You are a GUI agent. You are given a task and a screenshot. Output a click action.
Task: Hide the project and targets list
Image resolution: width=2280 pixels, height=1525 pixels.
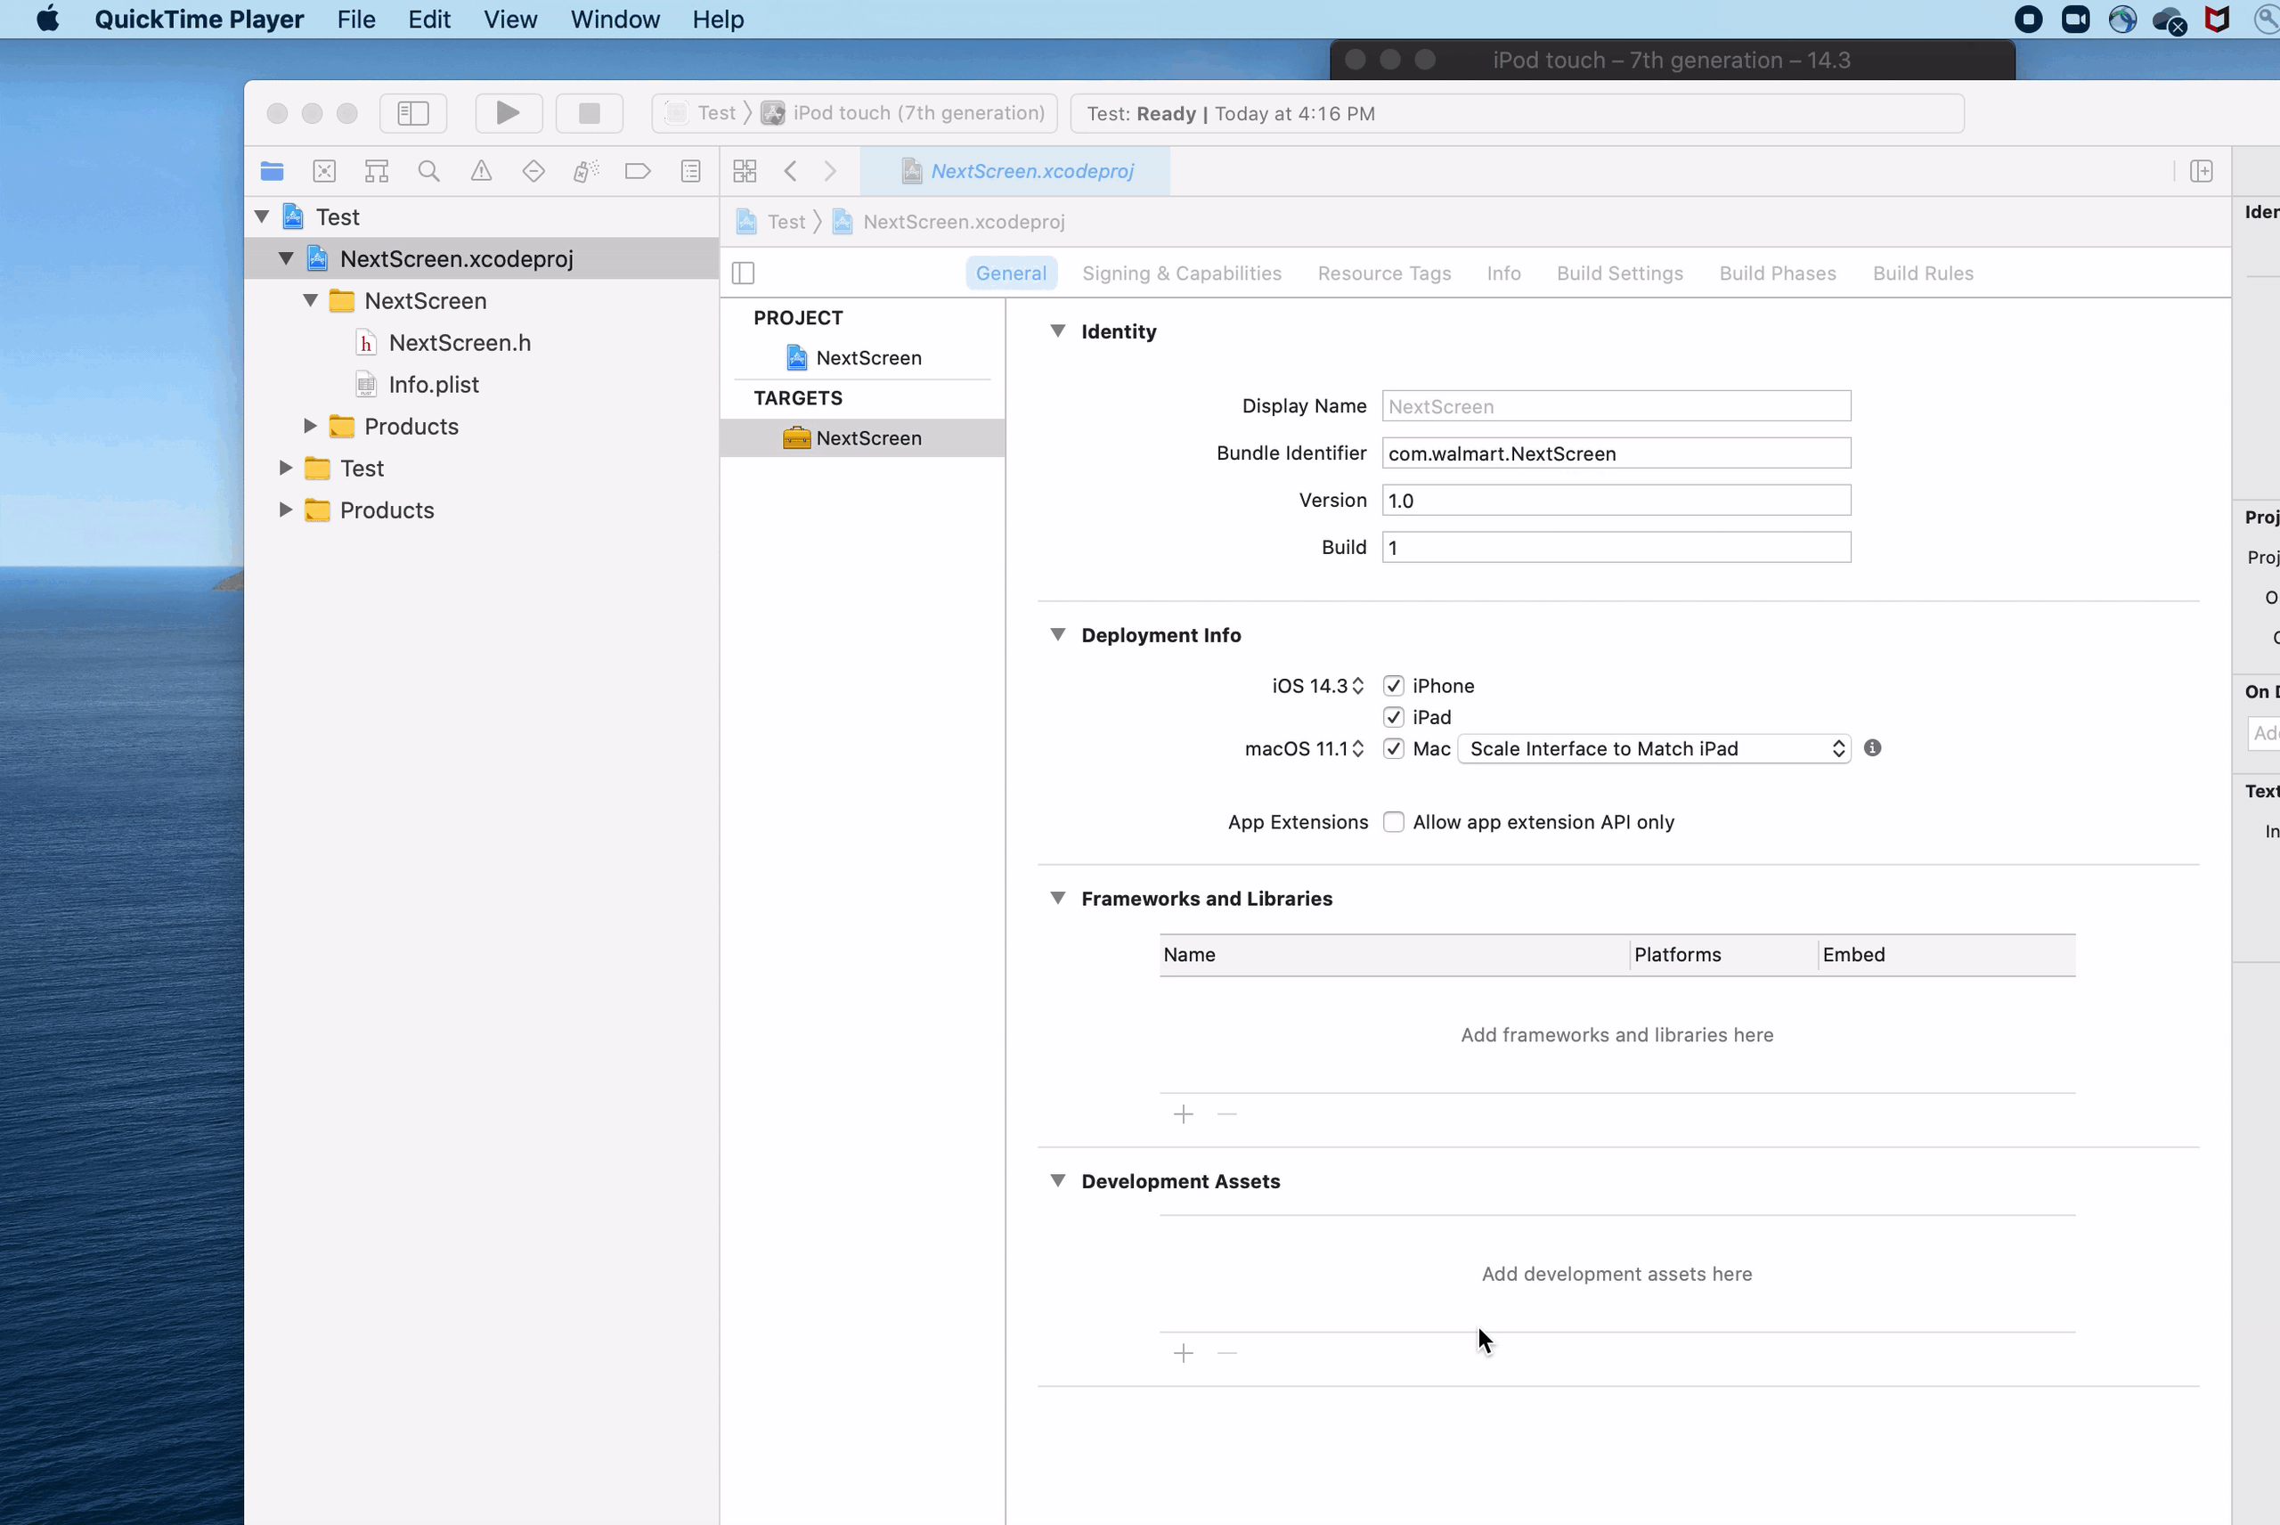[x=744, y=273]
